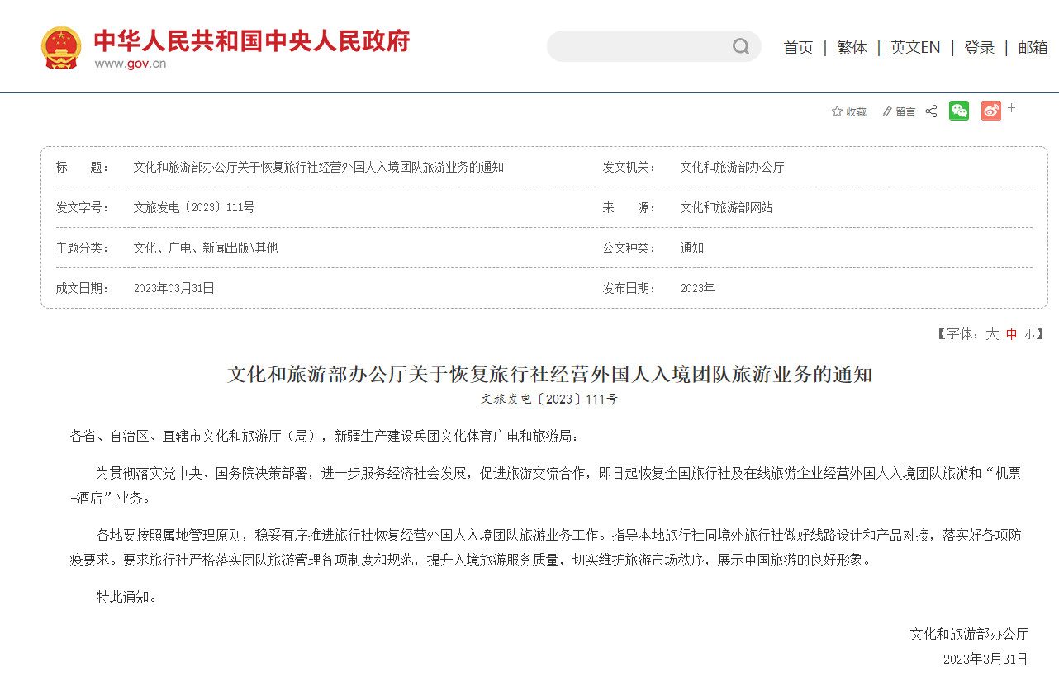Share article via red Weibo icon
Viewport: 1059px width, 690px height.
[990, 111]
